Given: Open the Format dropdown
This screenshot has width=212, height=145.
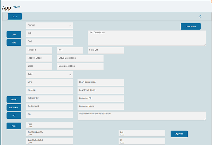Looking at the screenshot, I should point(49,26).
